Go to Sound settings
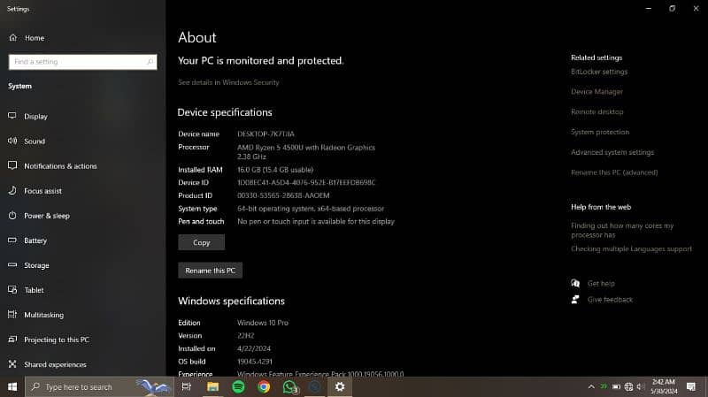 [x=35, y=141]
